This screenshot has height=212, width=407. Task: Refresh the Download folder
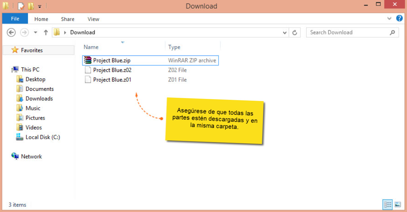point(295,33)
